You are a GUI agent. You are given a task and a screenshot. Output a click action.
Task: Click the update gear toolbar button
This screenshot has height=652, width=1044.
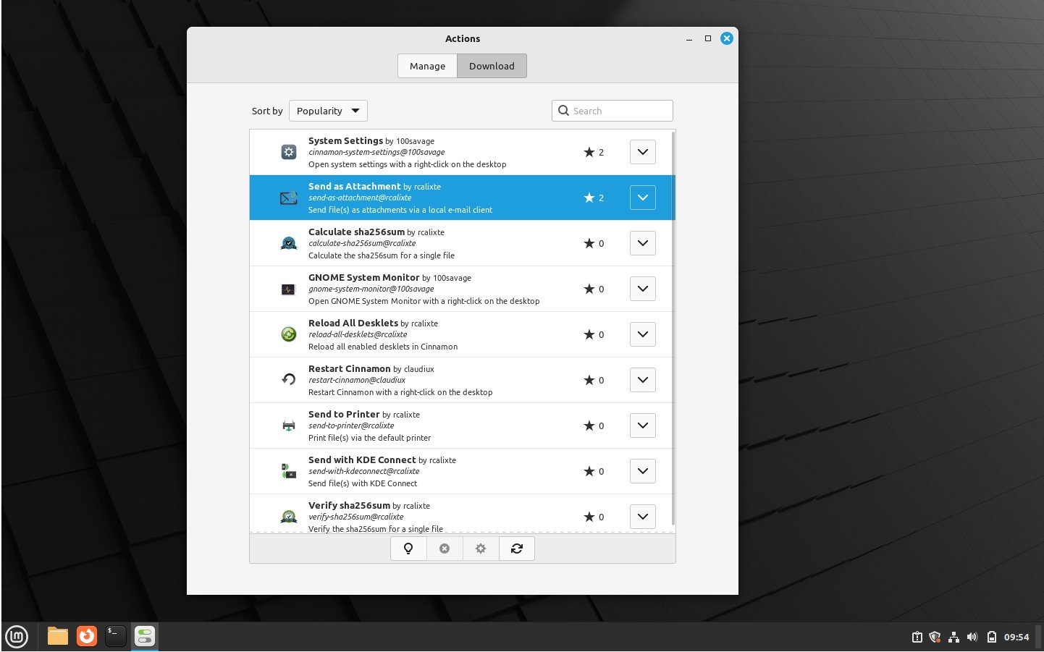coord(481,549)
